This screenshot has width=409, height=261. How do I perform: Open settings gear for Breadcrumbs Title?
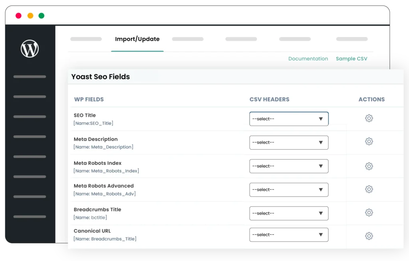pos(369,213)
